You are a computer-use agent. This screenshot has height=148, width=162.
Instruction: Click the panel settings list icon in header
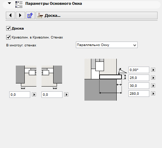pos(19,4)
